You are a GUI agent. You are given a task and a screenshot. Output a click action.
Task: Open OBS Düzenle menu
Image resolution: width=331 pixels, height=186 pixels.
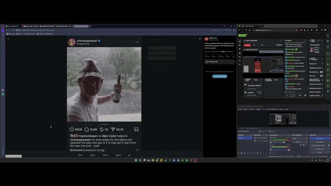click(x=245, y=109)
